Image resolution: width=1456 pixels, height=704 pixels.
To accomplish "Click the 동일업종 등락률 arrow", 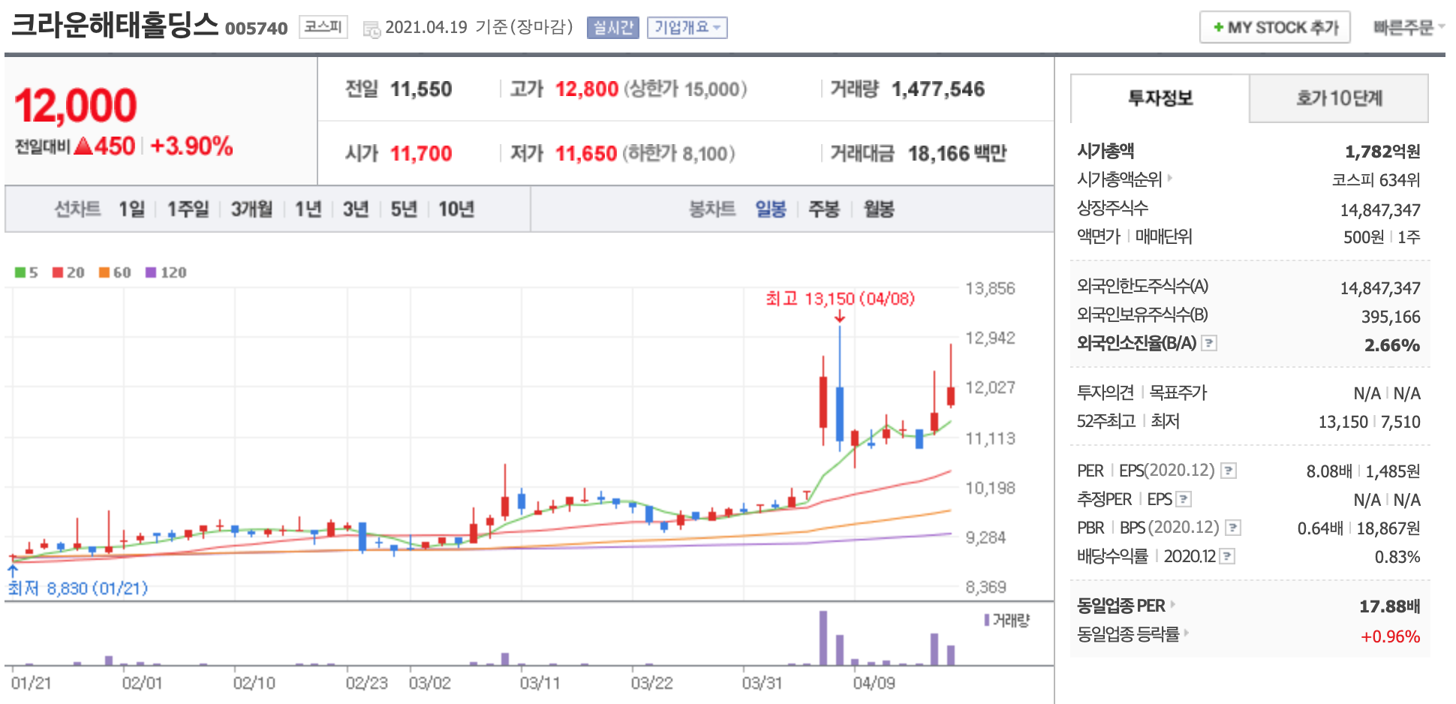I will (1187, 633).
